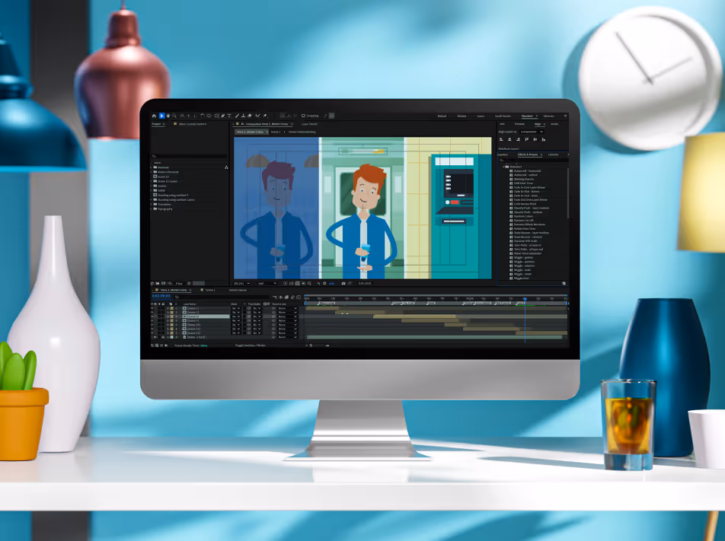Solo the top layer in the timeline

[161, 308]
